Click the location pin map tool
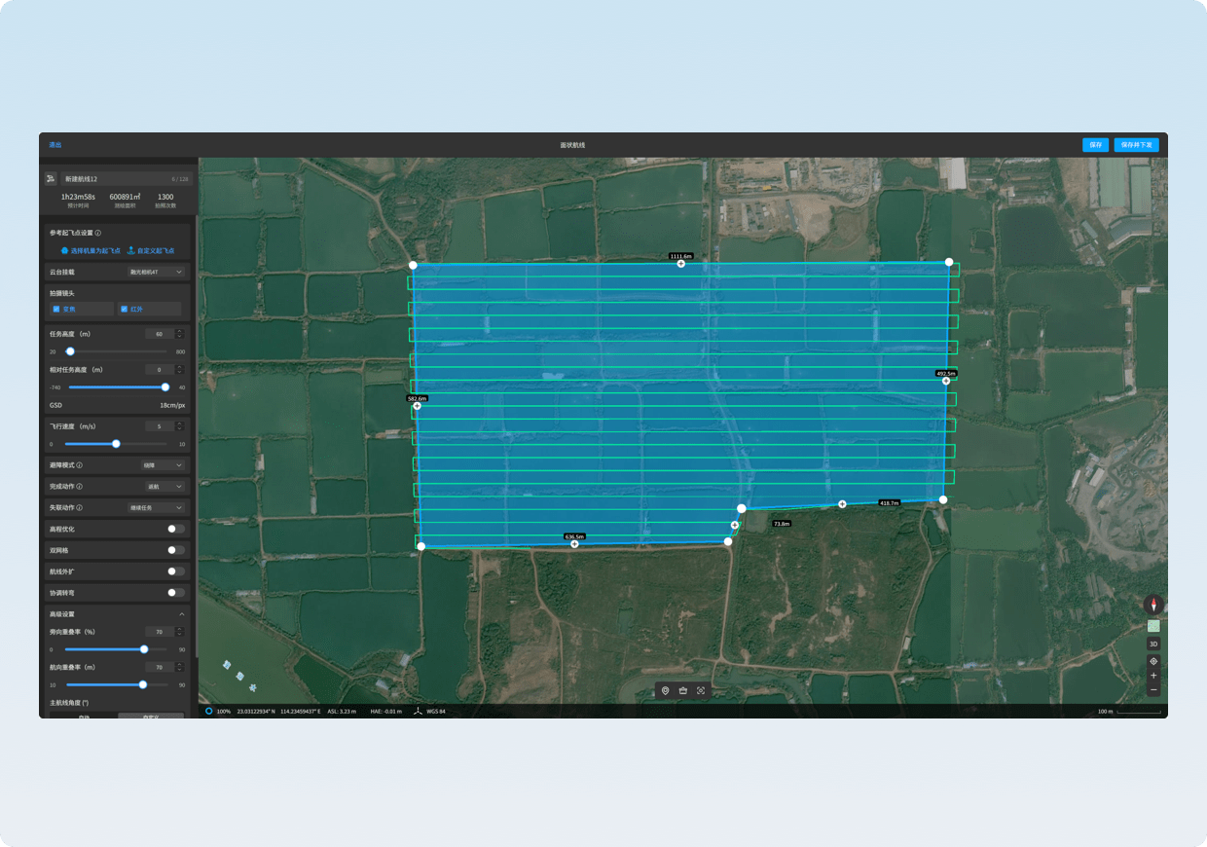Image resolution: width=1207 pixels, height=847 pixels. coord(666,691)
